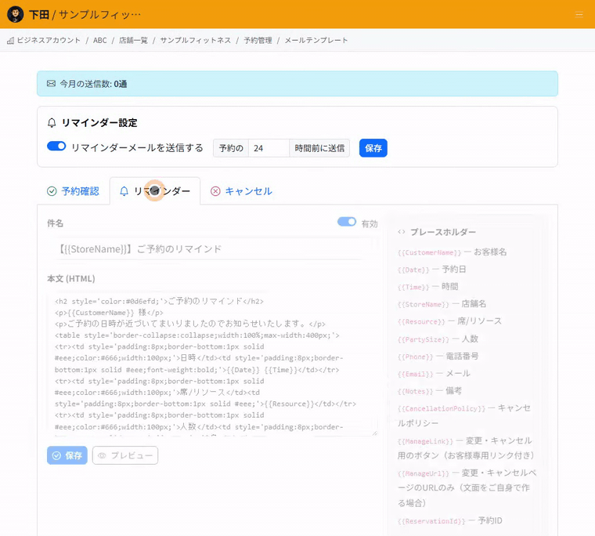Click the {{Phone}} placeholder code
Viewport: 595px width, 536px height.
416,357
